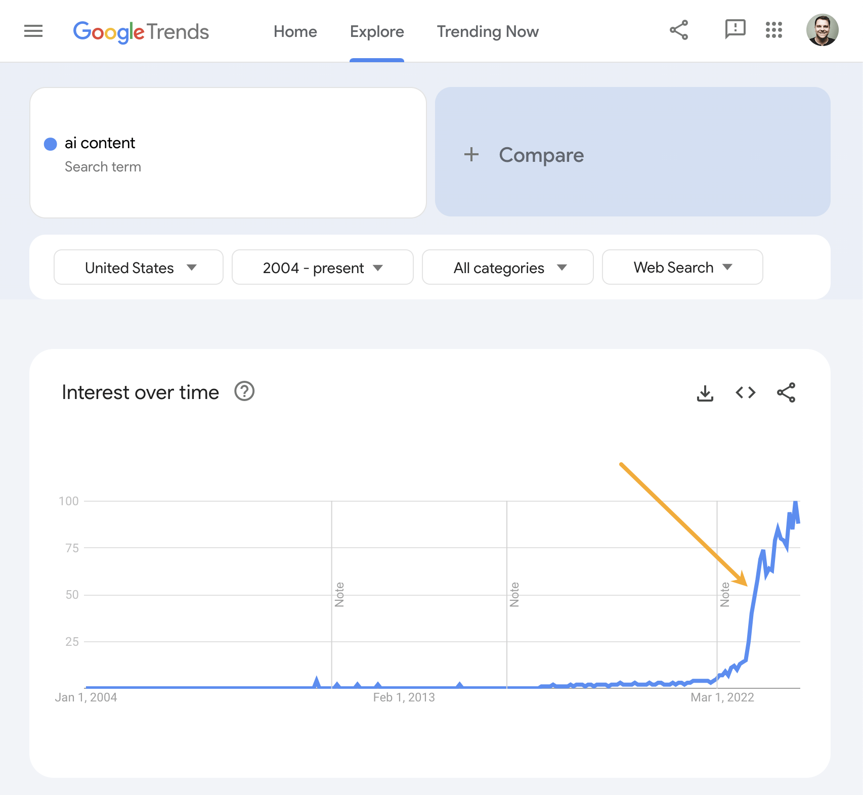Open the All categories dropdown

507,267
